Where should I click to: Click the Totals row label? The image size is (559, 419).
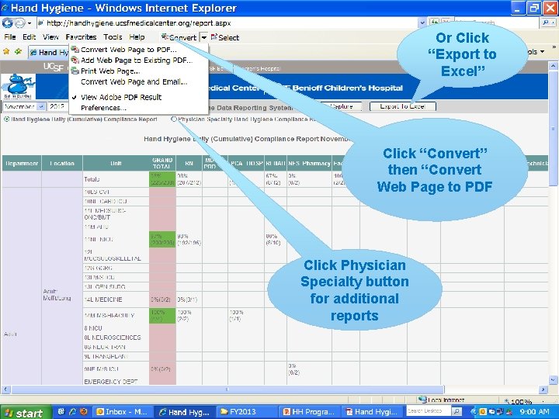(92, 179)
